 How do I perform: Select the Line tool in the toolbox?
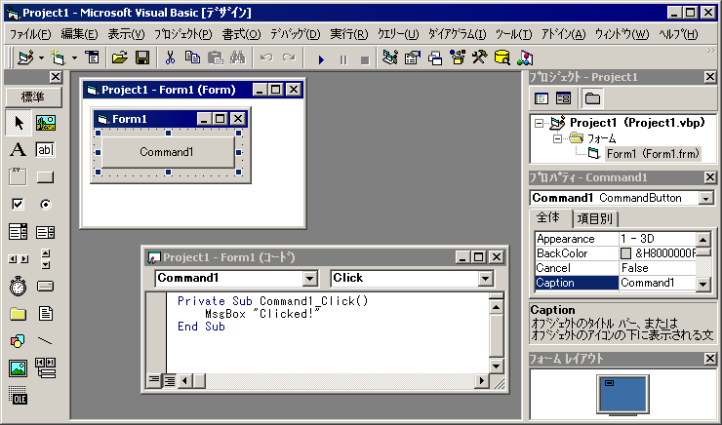[46, 341]
